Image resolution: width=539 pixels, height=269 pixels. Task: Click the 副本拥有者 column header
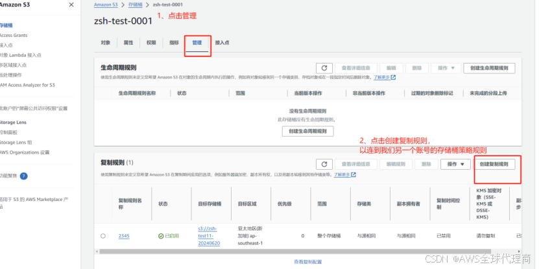(409, 204)
